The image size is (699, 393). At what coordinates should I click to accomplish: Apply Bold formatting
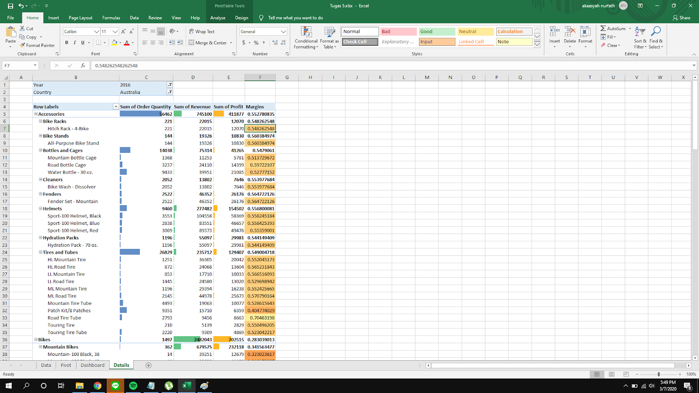(x=67, y=43)
